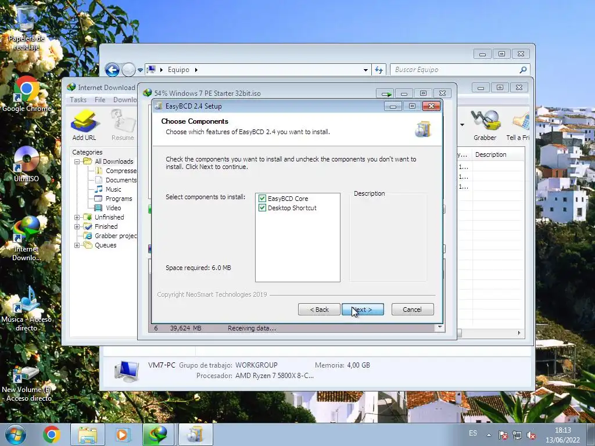This screenshot has height=446, width=595.
Task: Open the Papelera de reciclaje desktop icon
Action: pyautogui.click(x=26, y=27)
